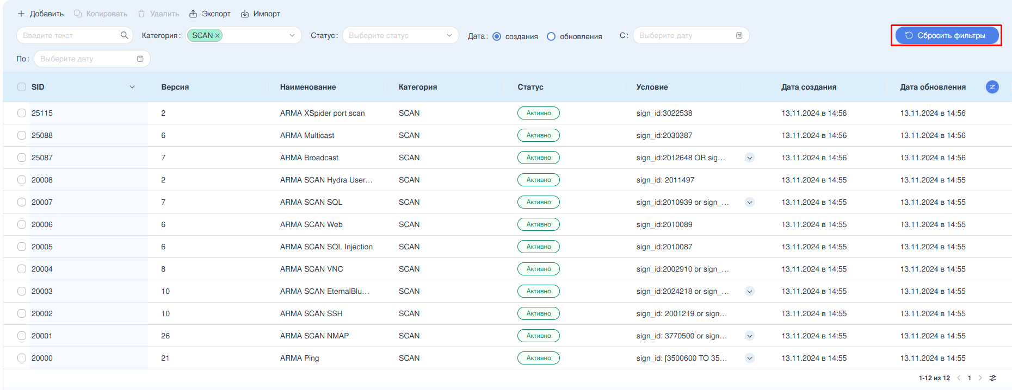Image resolution: width=1012 pixels, height=390 pixels.
Task: Open the Статус 'Выберите статус' dropdown
Action: click(x=400, y=35)
